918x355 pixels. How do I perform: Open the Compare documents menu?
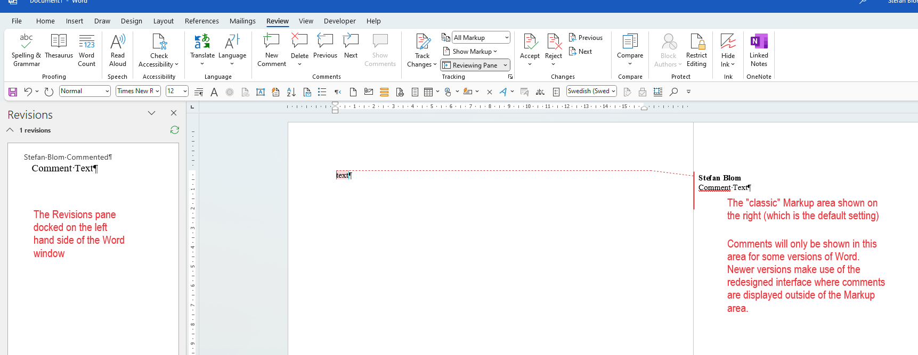click(x=630, y=50)
